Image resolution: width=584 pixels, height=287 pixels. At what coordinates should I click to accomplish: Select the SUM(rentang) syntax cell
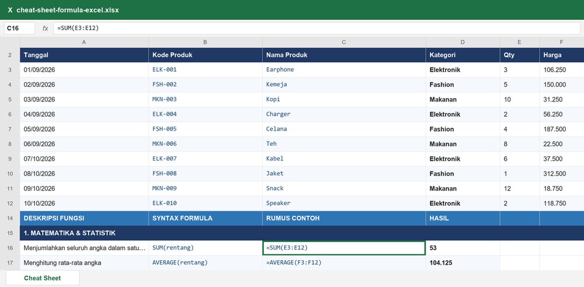[205, 248]
